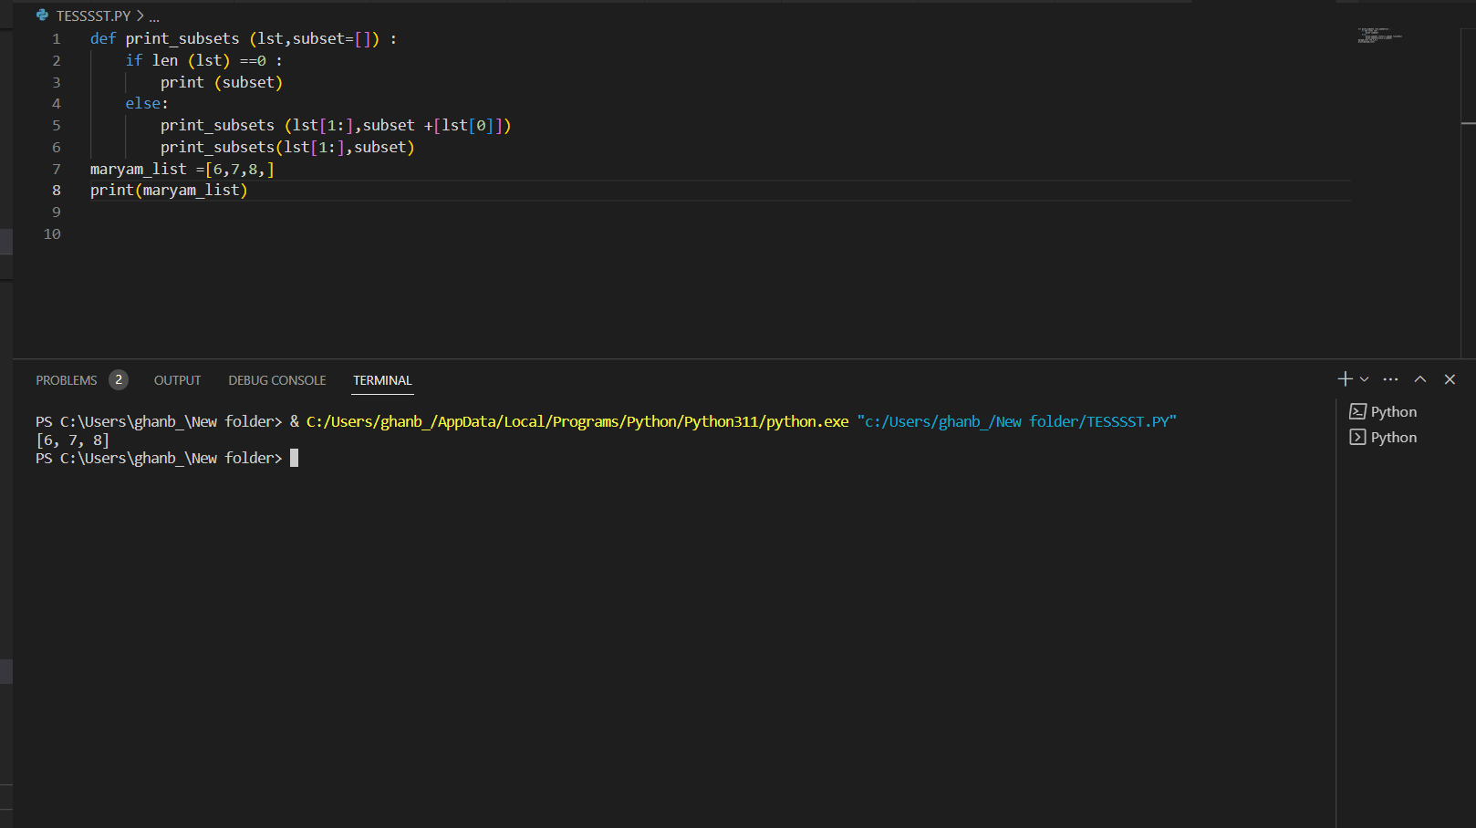Click line number 1 in the gutter
Screen dimensions: 1476x828
click(x=56, y=39)
